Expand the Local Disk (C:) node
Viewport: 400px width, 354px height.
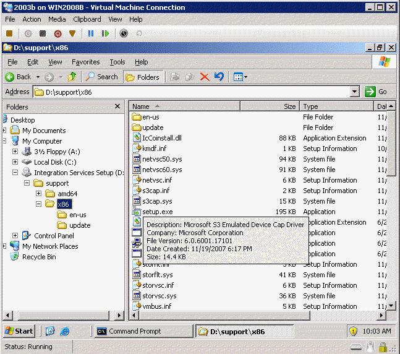[x=15, y=162]
